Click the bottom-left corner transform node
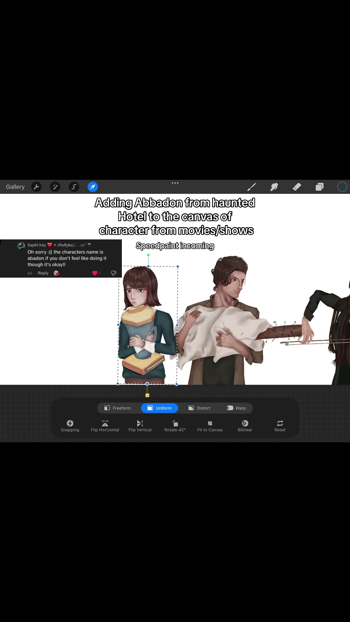350x622 pixels. point(118,384)
